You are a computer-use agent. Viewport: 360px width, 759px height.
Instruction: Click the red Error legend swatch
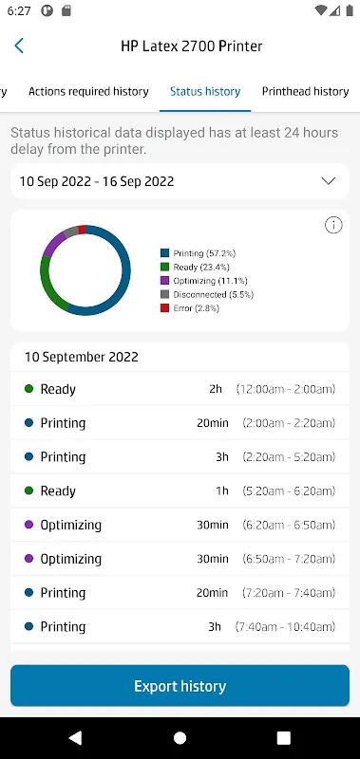(x=164, y=307)
